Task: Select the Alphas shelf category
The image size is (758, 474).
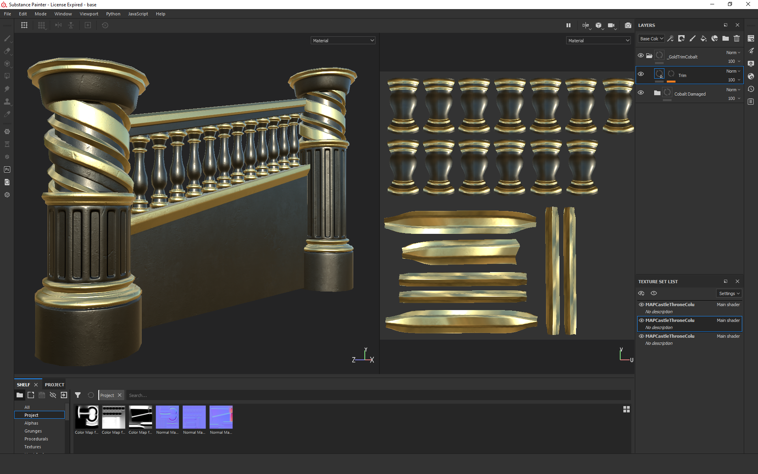Action: pyautogui.click(x=31, y=423)
